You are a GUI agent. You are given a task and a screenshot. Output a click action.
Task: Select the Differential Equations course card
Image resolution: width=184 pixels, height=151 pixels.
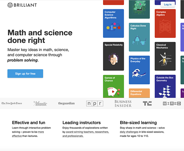pyautogui.click(x=139, y=93)
